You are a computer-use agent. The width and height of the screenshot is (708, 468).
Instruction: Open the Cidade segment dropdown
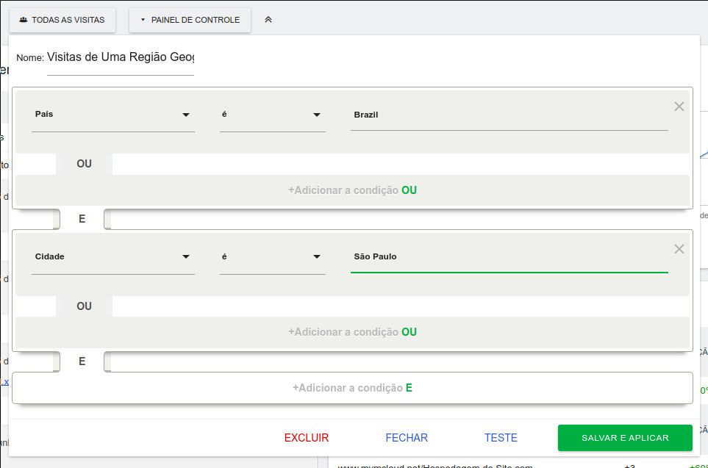point(112,257)
